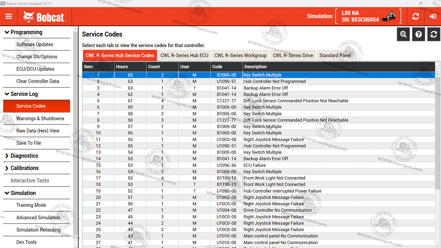Select item 2, Hub Controller Not Programmed, hours 63
Image resolution: width=441 pixels, height=248 pixels.
(259, 81)
